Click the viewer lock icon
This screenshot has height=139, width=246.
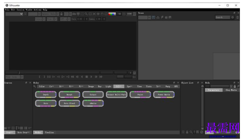pos(62,14)
